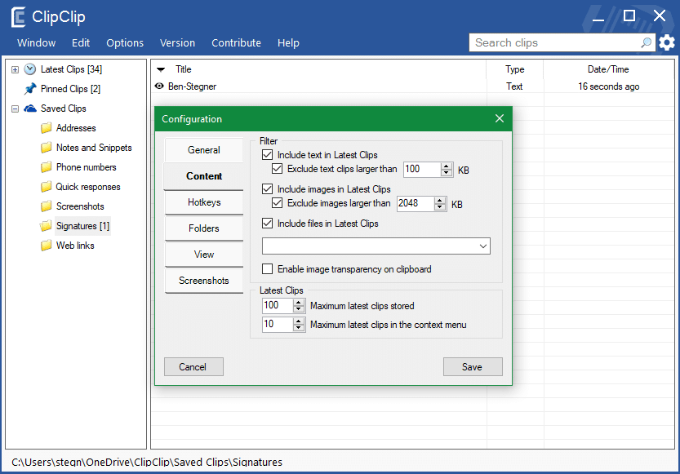Uncheck Include files in Latest Clips
This screenshot has width=680, height=474.
click(267, 224)
